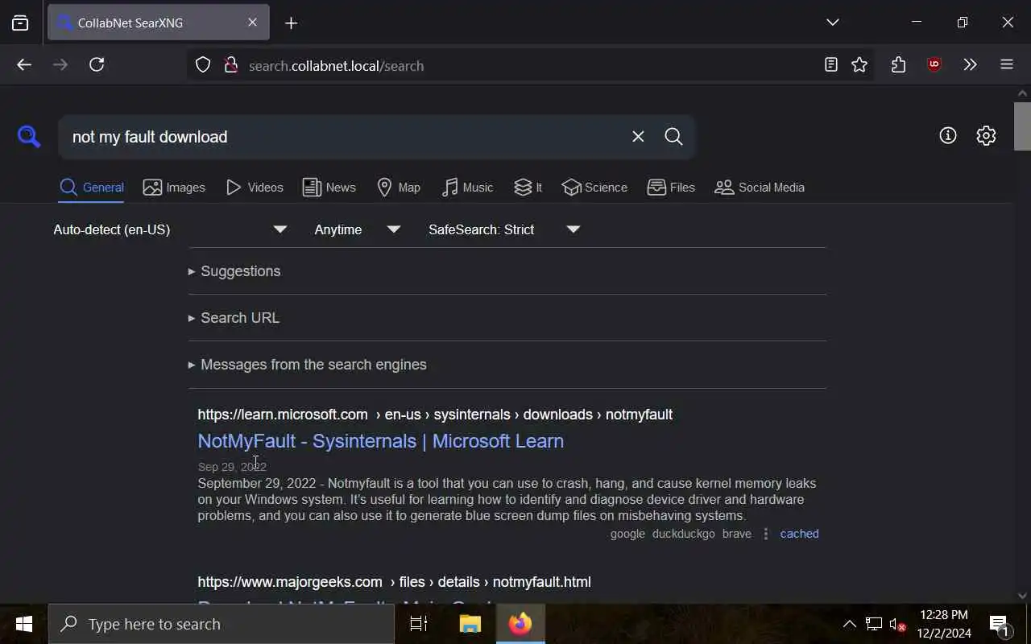Open Task View on the taskbar
This screenshot has height=644, width=1031.
click(419, 624)
